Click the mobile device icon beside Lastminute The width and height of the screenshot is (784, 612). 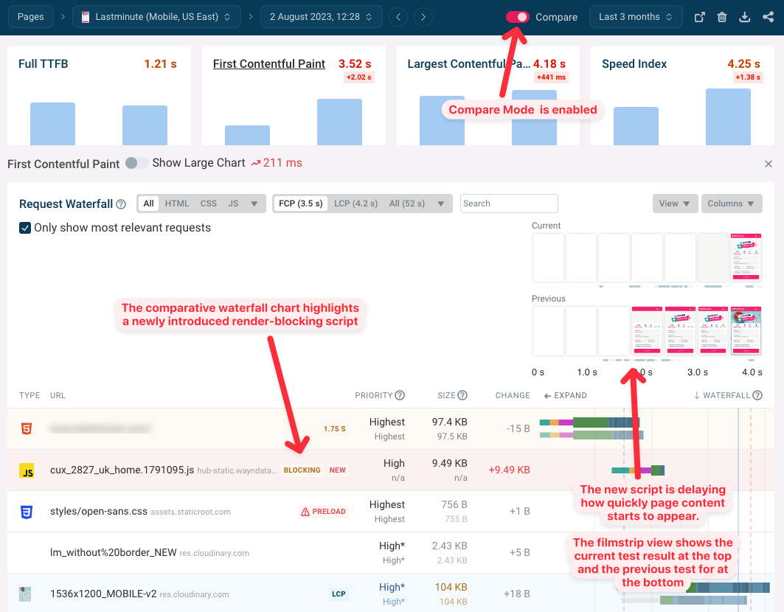coord(86,17)
